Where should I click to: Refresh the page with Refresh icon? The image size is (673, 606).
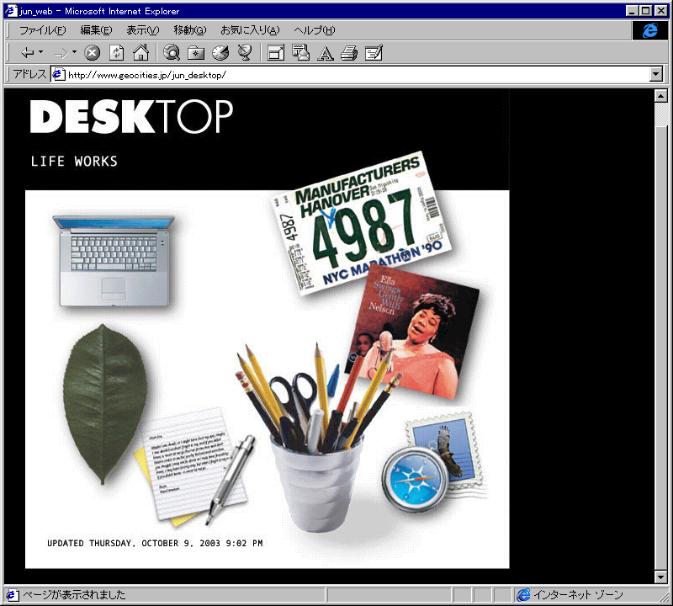coord(116,53)
